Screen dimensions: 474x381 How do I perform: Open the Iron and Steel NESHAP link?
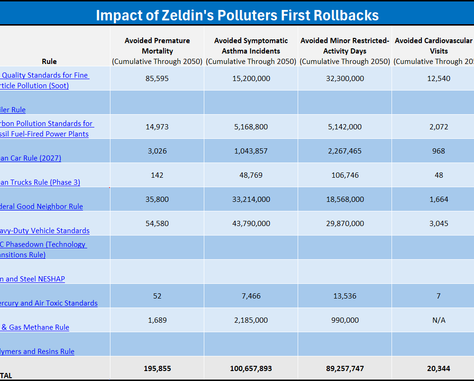[32, 279]
